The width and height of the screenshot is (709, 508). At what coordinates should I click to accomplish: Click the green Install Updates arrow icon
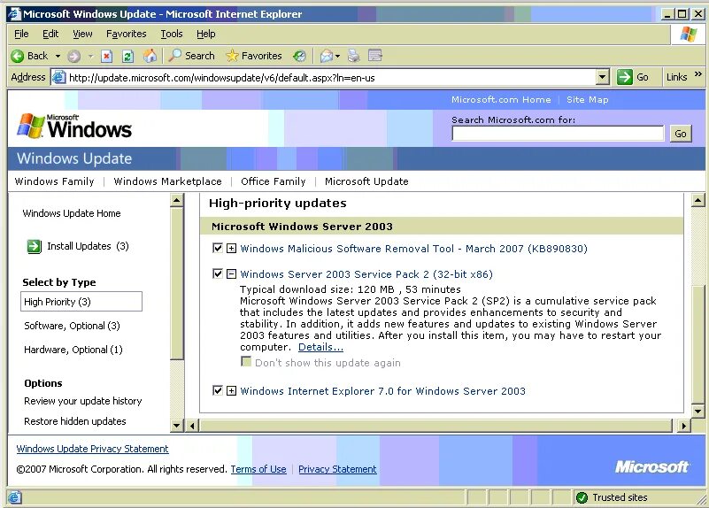pos(34,246)
